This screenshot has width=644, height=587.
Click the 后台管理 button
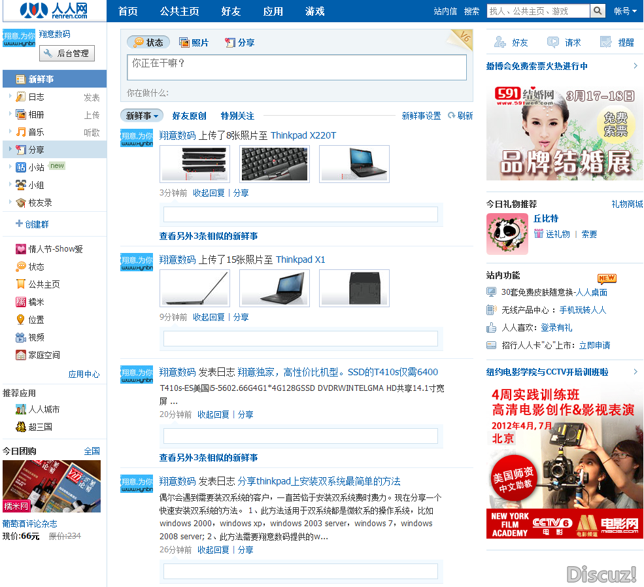(67, 54)
